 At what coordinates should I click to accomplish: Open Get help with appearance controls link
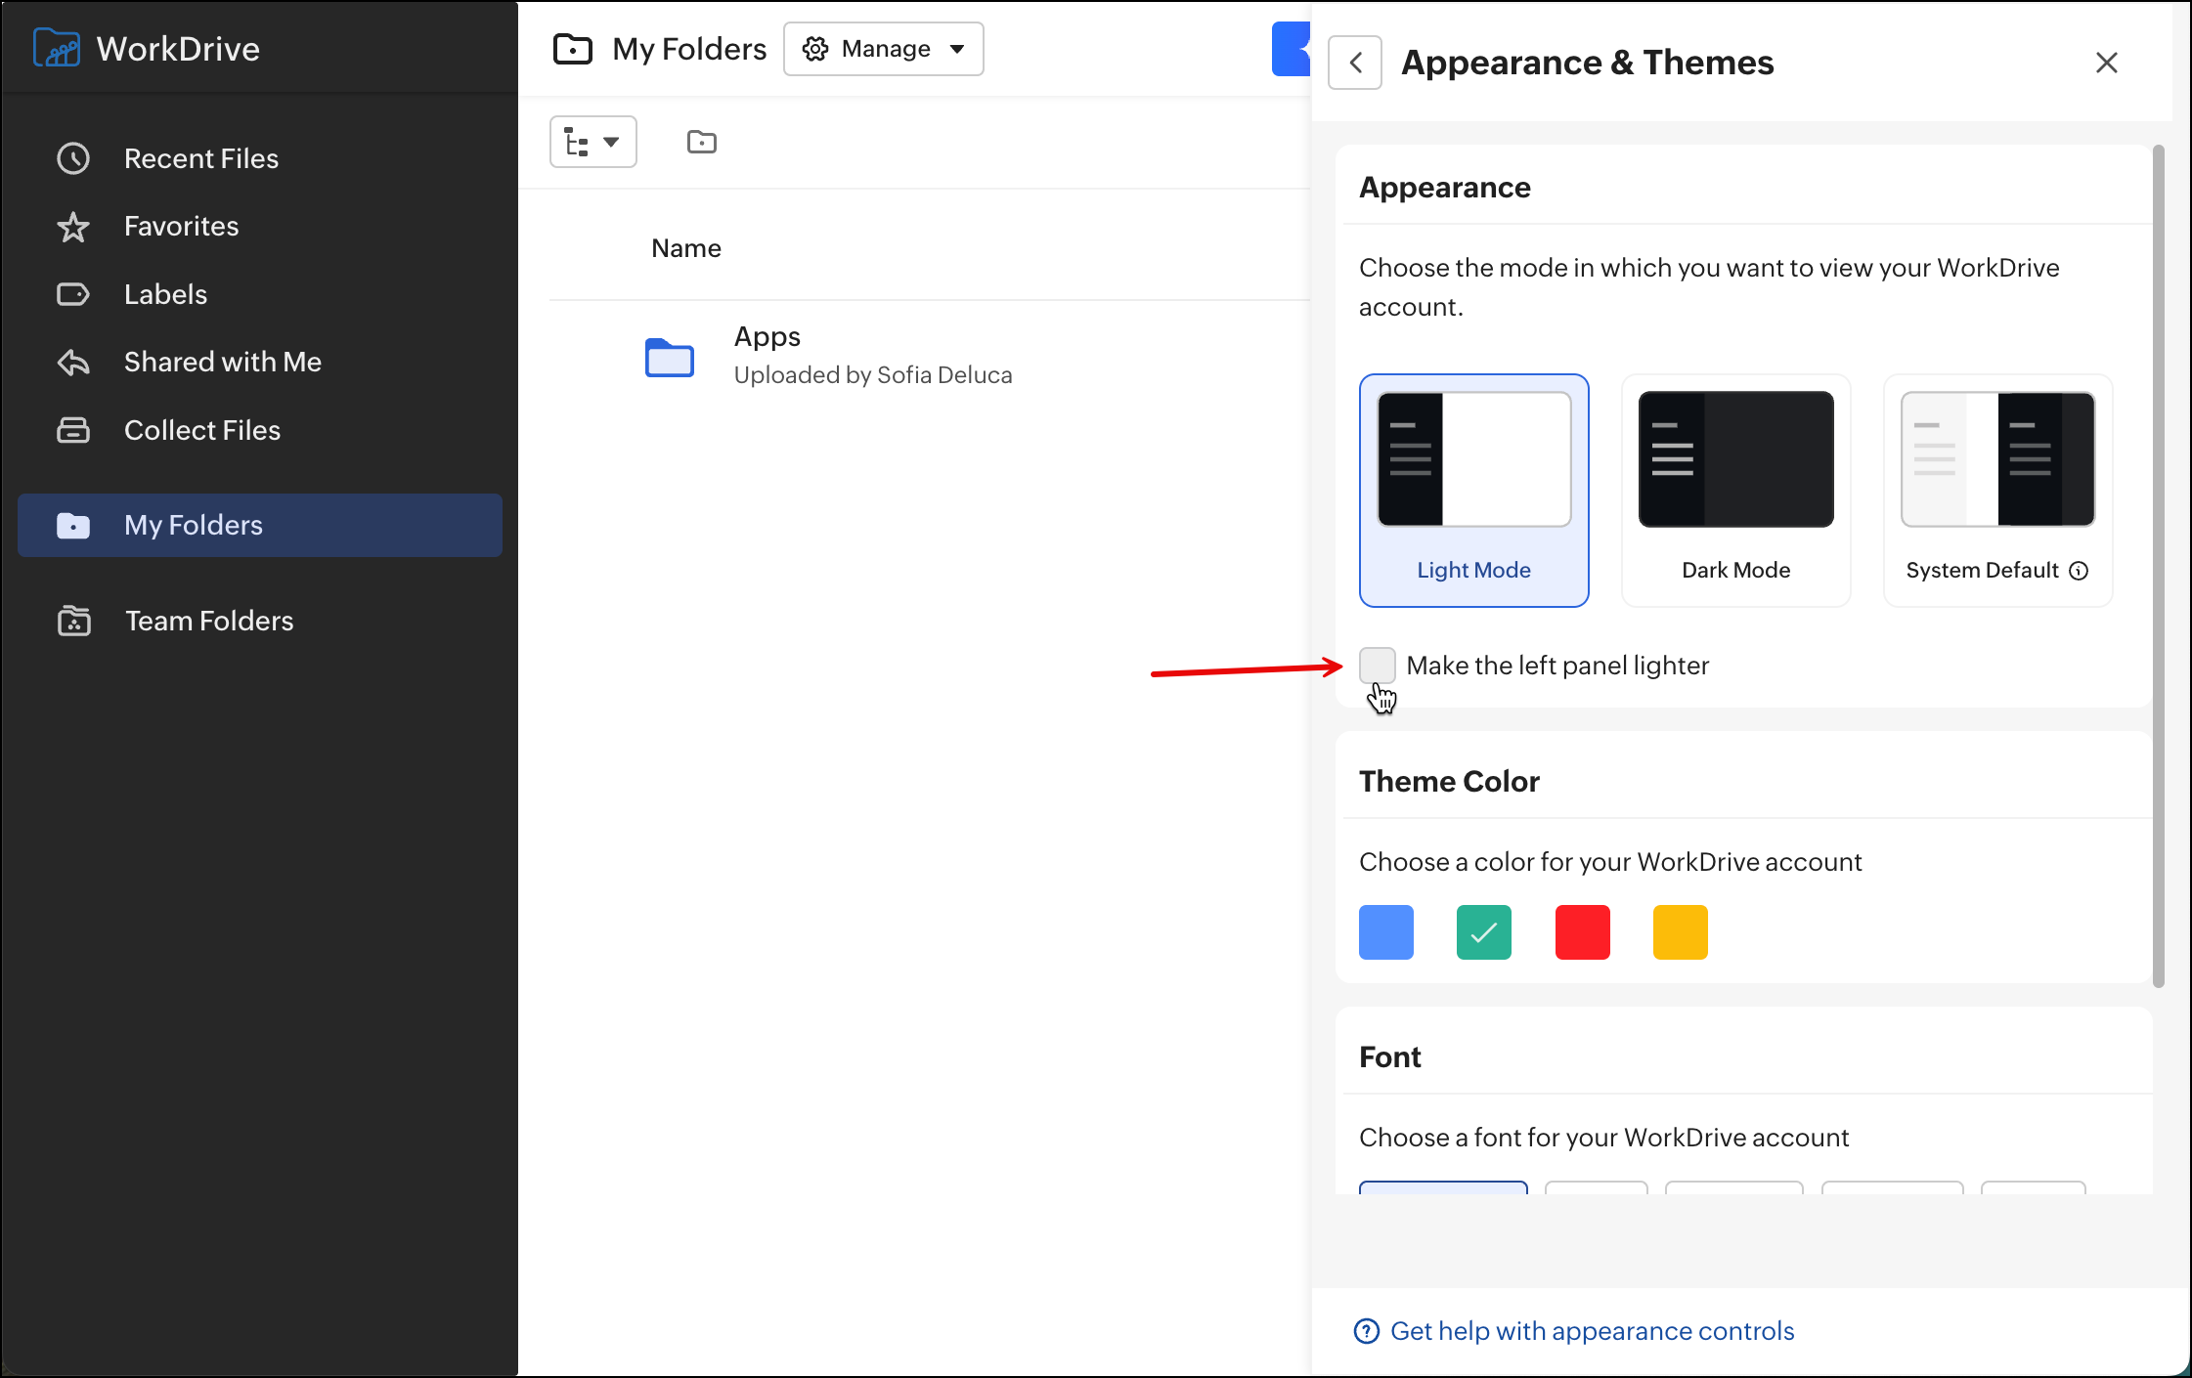pos(1591,1331)
